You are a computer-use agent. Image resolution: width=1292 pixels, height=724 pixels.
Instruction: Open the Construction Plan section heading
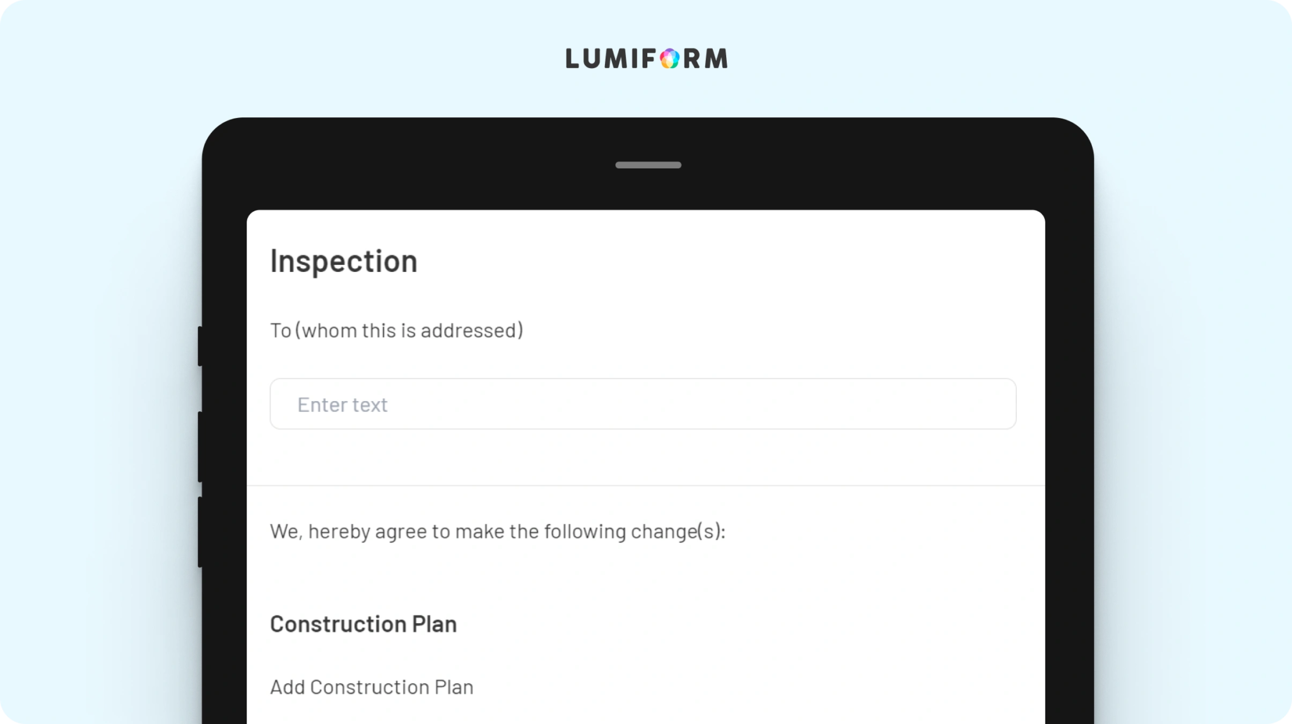click(x=363, y=624)
